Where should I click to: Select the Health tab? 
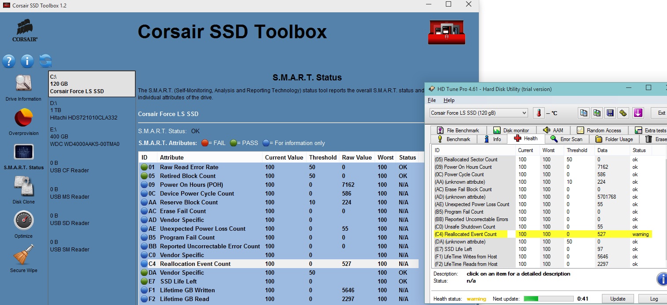tap(525, 138)
